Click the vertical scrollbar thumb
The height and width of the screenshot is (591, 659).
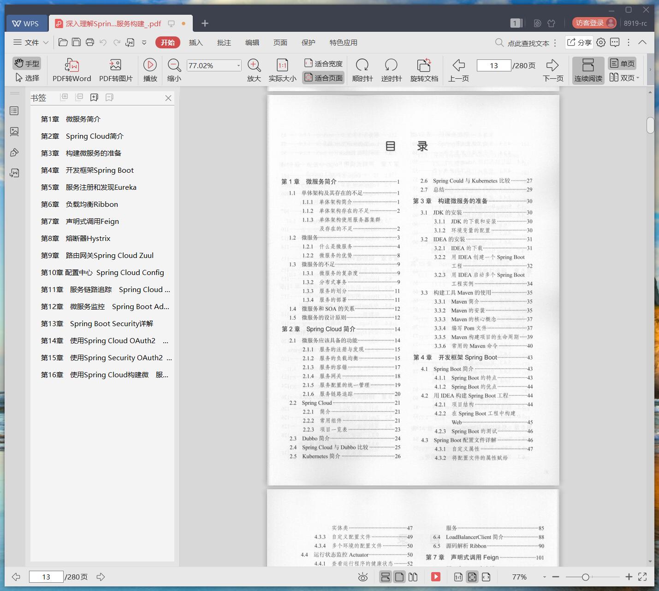point(650,125)
